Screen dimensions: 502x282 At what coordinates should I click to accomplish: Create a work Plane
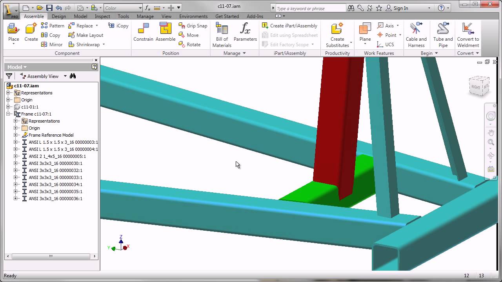click(365, 33)
